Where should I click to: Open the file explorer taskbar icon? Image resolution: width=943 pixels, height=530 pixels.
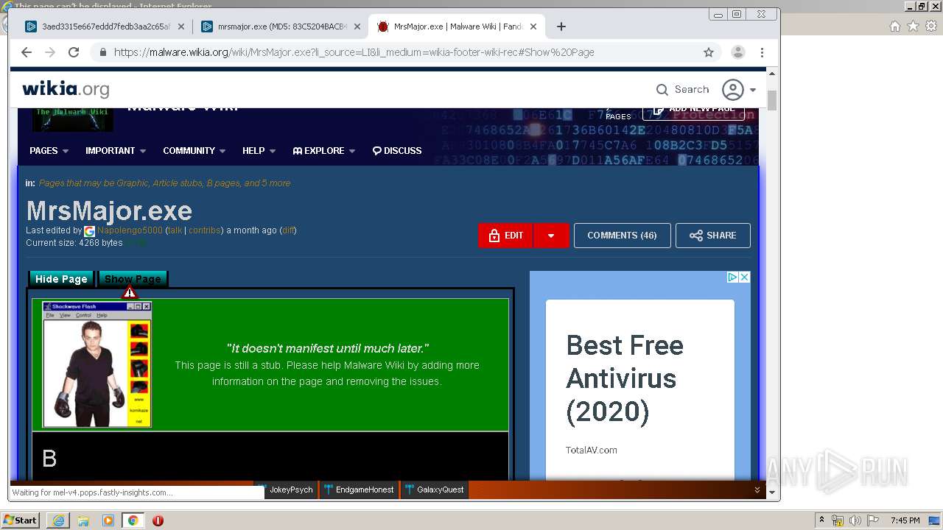(x=83, y=520)
